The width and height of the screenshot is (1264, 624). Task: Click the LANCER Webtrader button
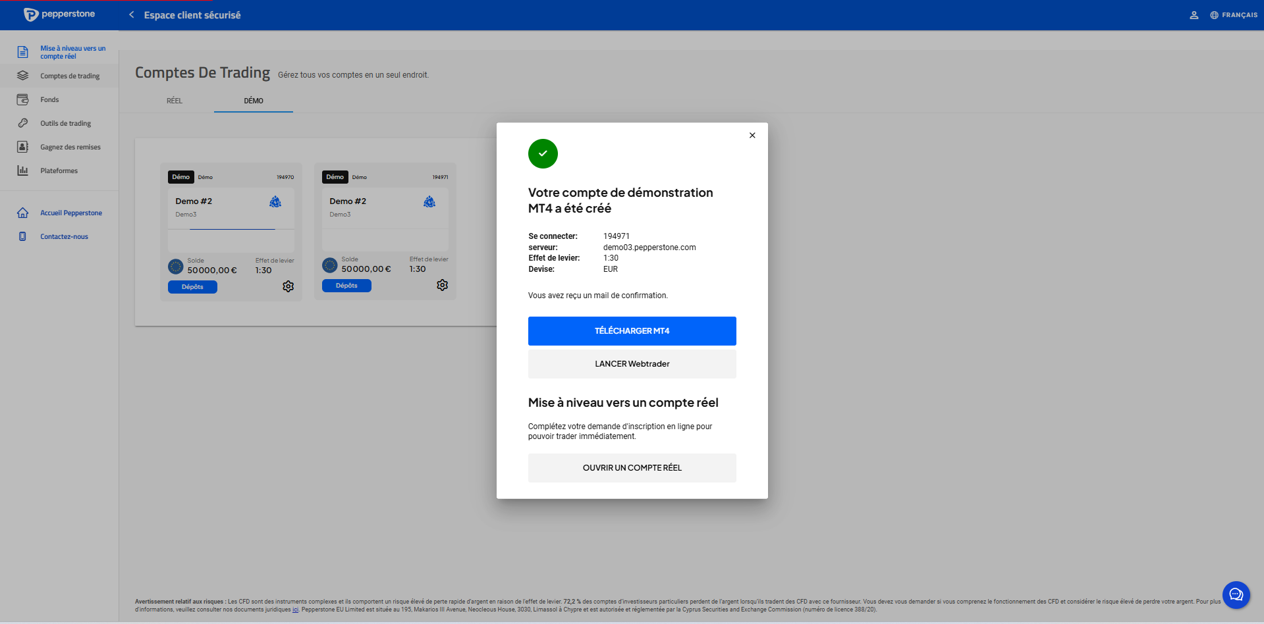pos(632,364)
